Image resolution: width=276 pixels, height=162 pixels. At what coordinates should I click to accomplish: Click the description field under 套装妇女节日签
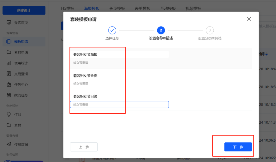click(120, 104)
